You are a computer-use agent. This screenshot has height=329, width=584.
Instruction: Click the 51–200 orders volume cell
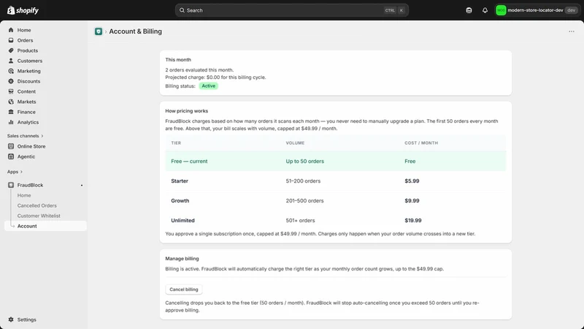click(303, 181)
